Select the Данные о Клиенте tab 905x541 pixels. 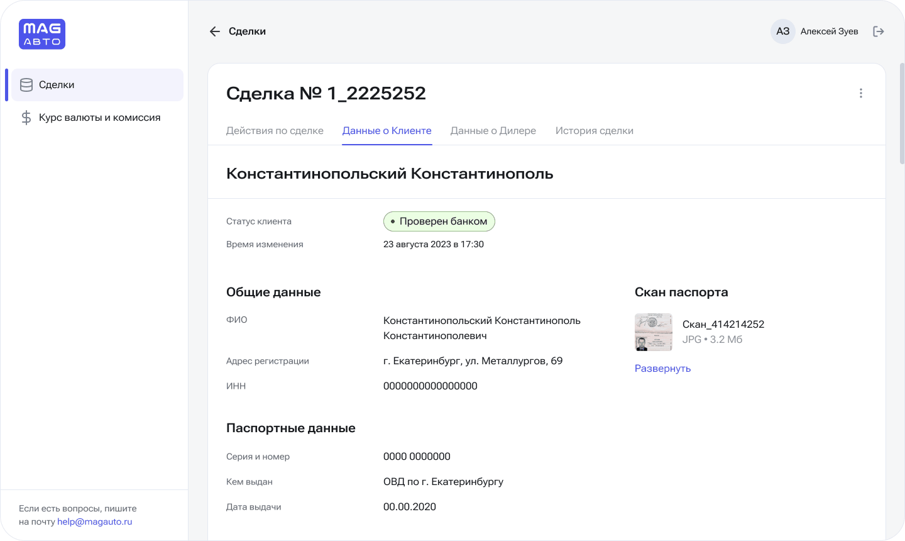(x=387, y=131)
